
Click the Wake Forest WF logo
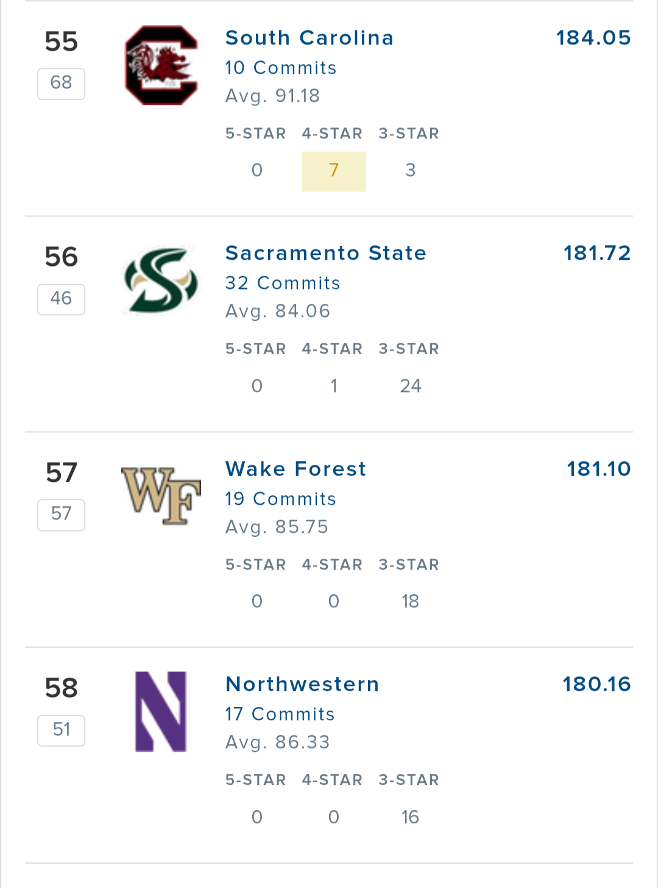tap(161, 496)
